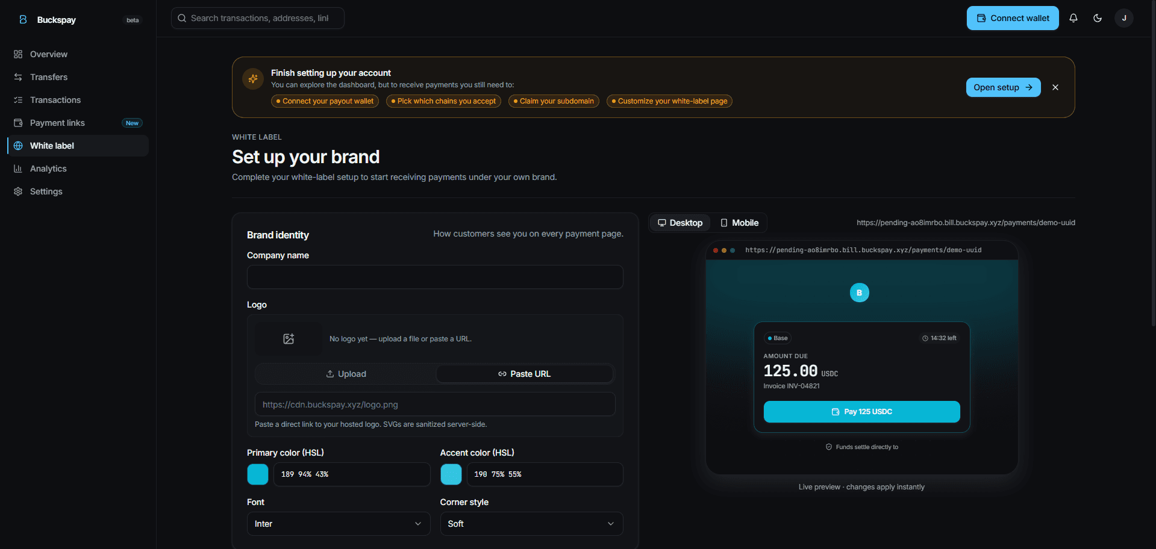
Task: Click Pick which chains you accept chip
Action: point(443,101)
